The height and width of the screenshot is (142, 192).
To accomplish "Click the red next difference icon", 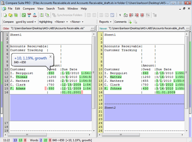I will (34, 15).
